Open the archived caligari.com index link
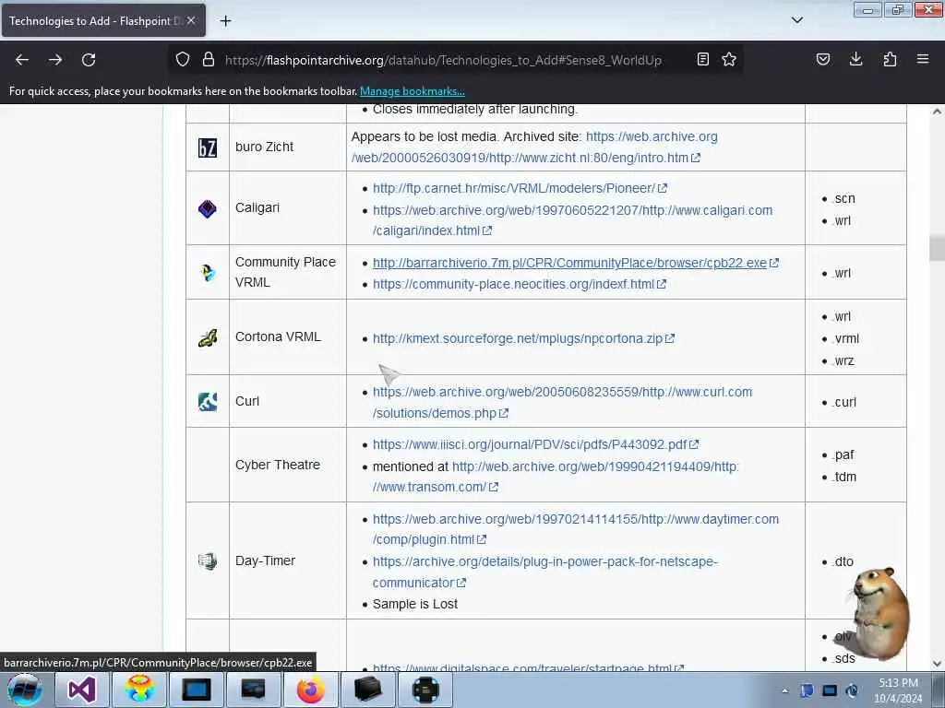This screenshot has width=945, height=708. point(572,220)
